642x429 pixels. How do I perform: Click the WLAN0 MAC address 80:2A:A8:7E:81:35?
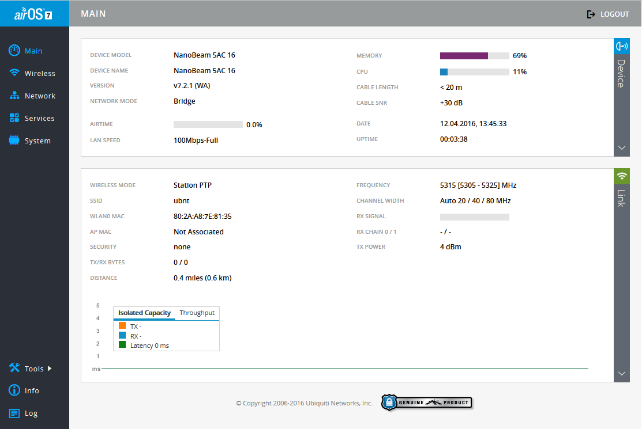(202, 216)
